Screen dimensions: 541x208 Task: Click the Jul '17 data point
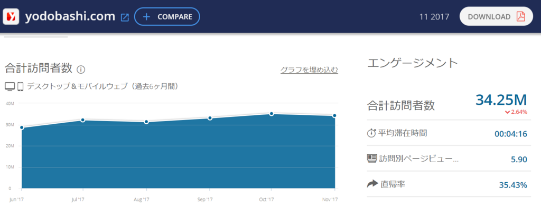[83, 120]
